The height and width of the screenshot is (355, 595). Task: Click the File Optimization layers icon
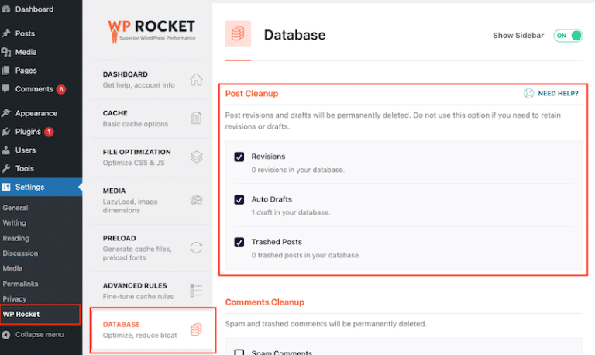pyautogui.click(x=196, y=157)
